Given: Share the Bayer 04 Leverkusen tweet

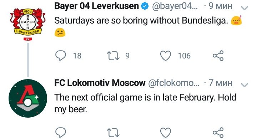Looking at the screenshot, I should (x=218, y=56).
